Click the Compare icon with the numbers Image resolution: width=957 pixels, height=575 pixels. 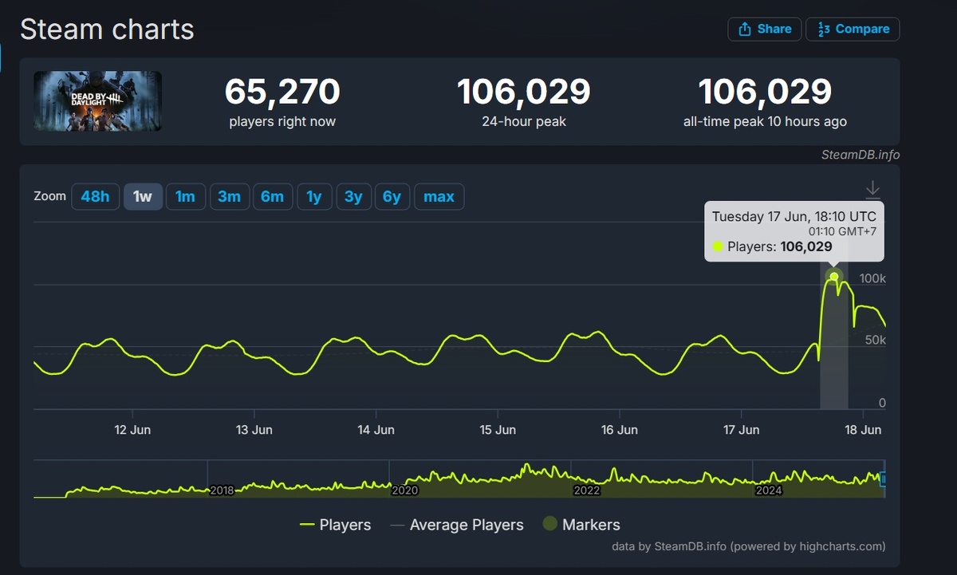click(x=824, y=29)
